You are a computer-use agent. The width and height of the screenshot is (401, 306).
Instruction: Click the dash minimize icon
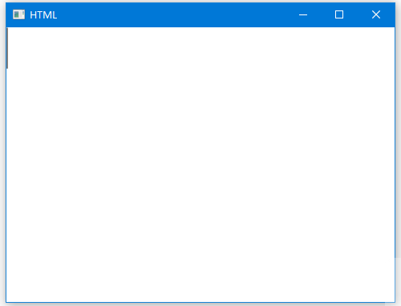(303, 15)
